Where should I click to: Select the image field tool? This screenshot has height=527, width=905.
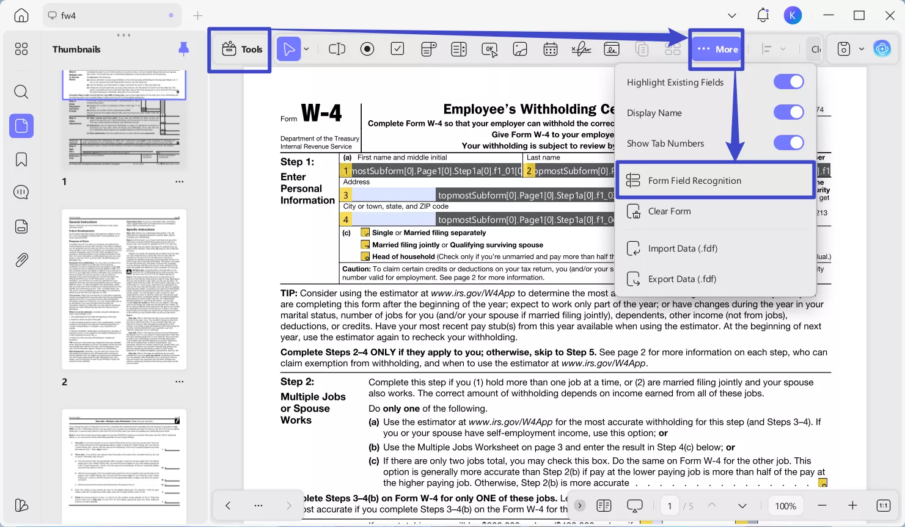[x=520, y=49]
